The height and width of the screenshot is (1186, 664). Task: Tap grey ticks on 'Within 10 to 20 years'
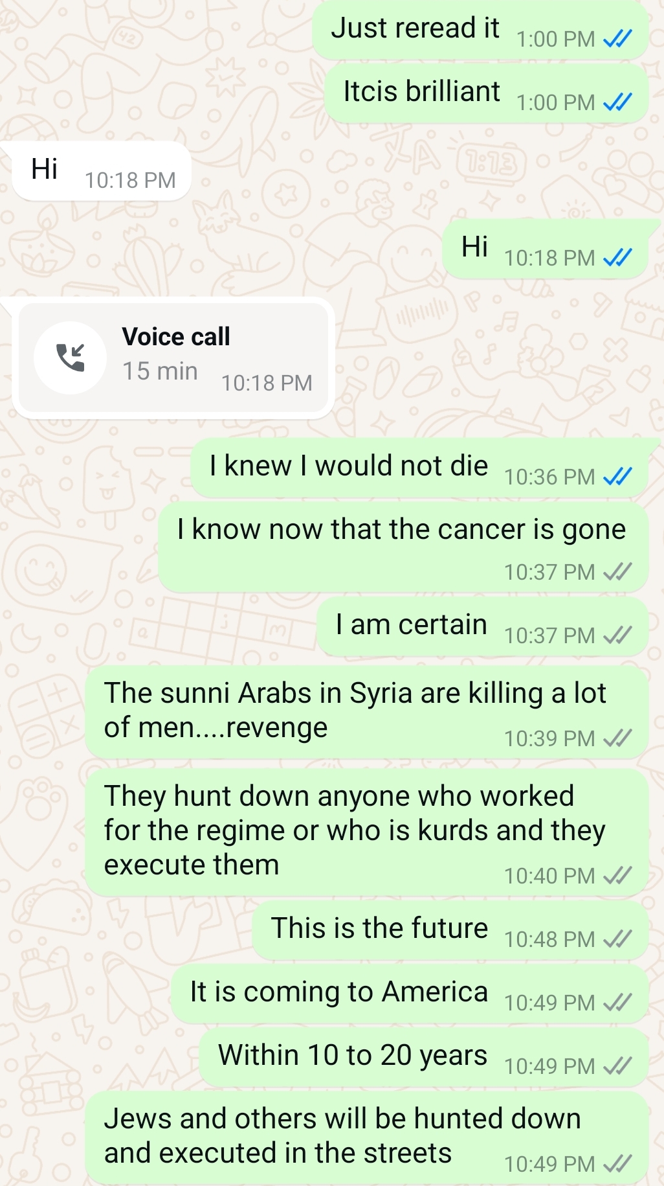pos(617,1066)
